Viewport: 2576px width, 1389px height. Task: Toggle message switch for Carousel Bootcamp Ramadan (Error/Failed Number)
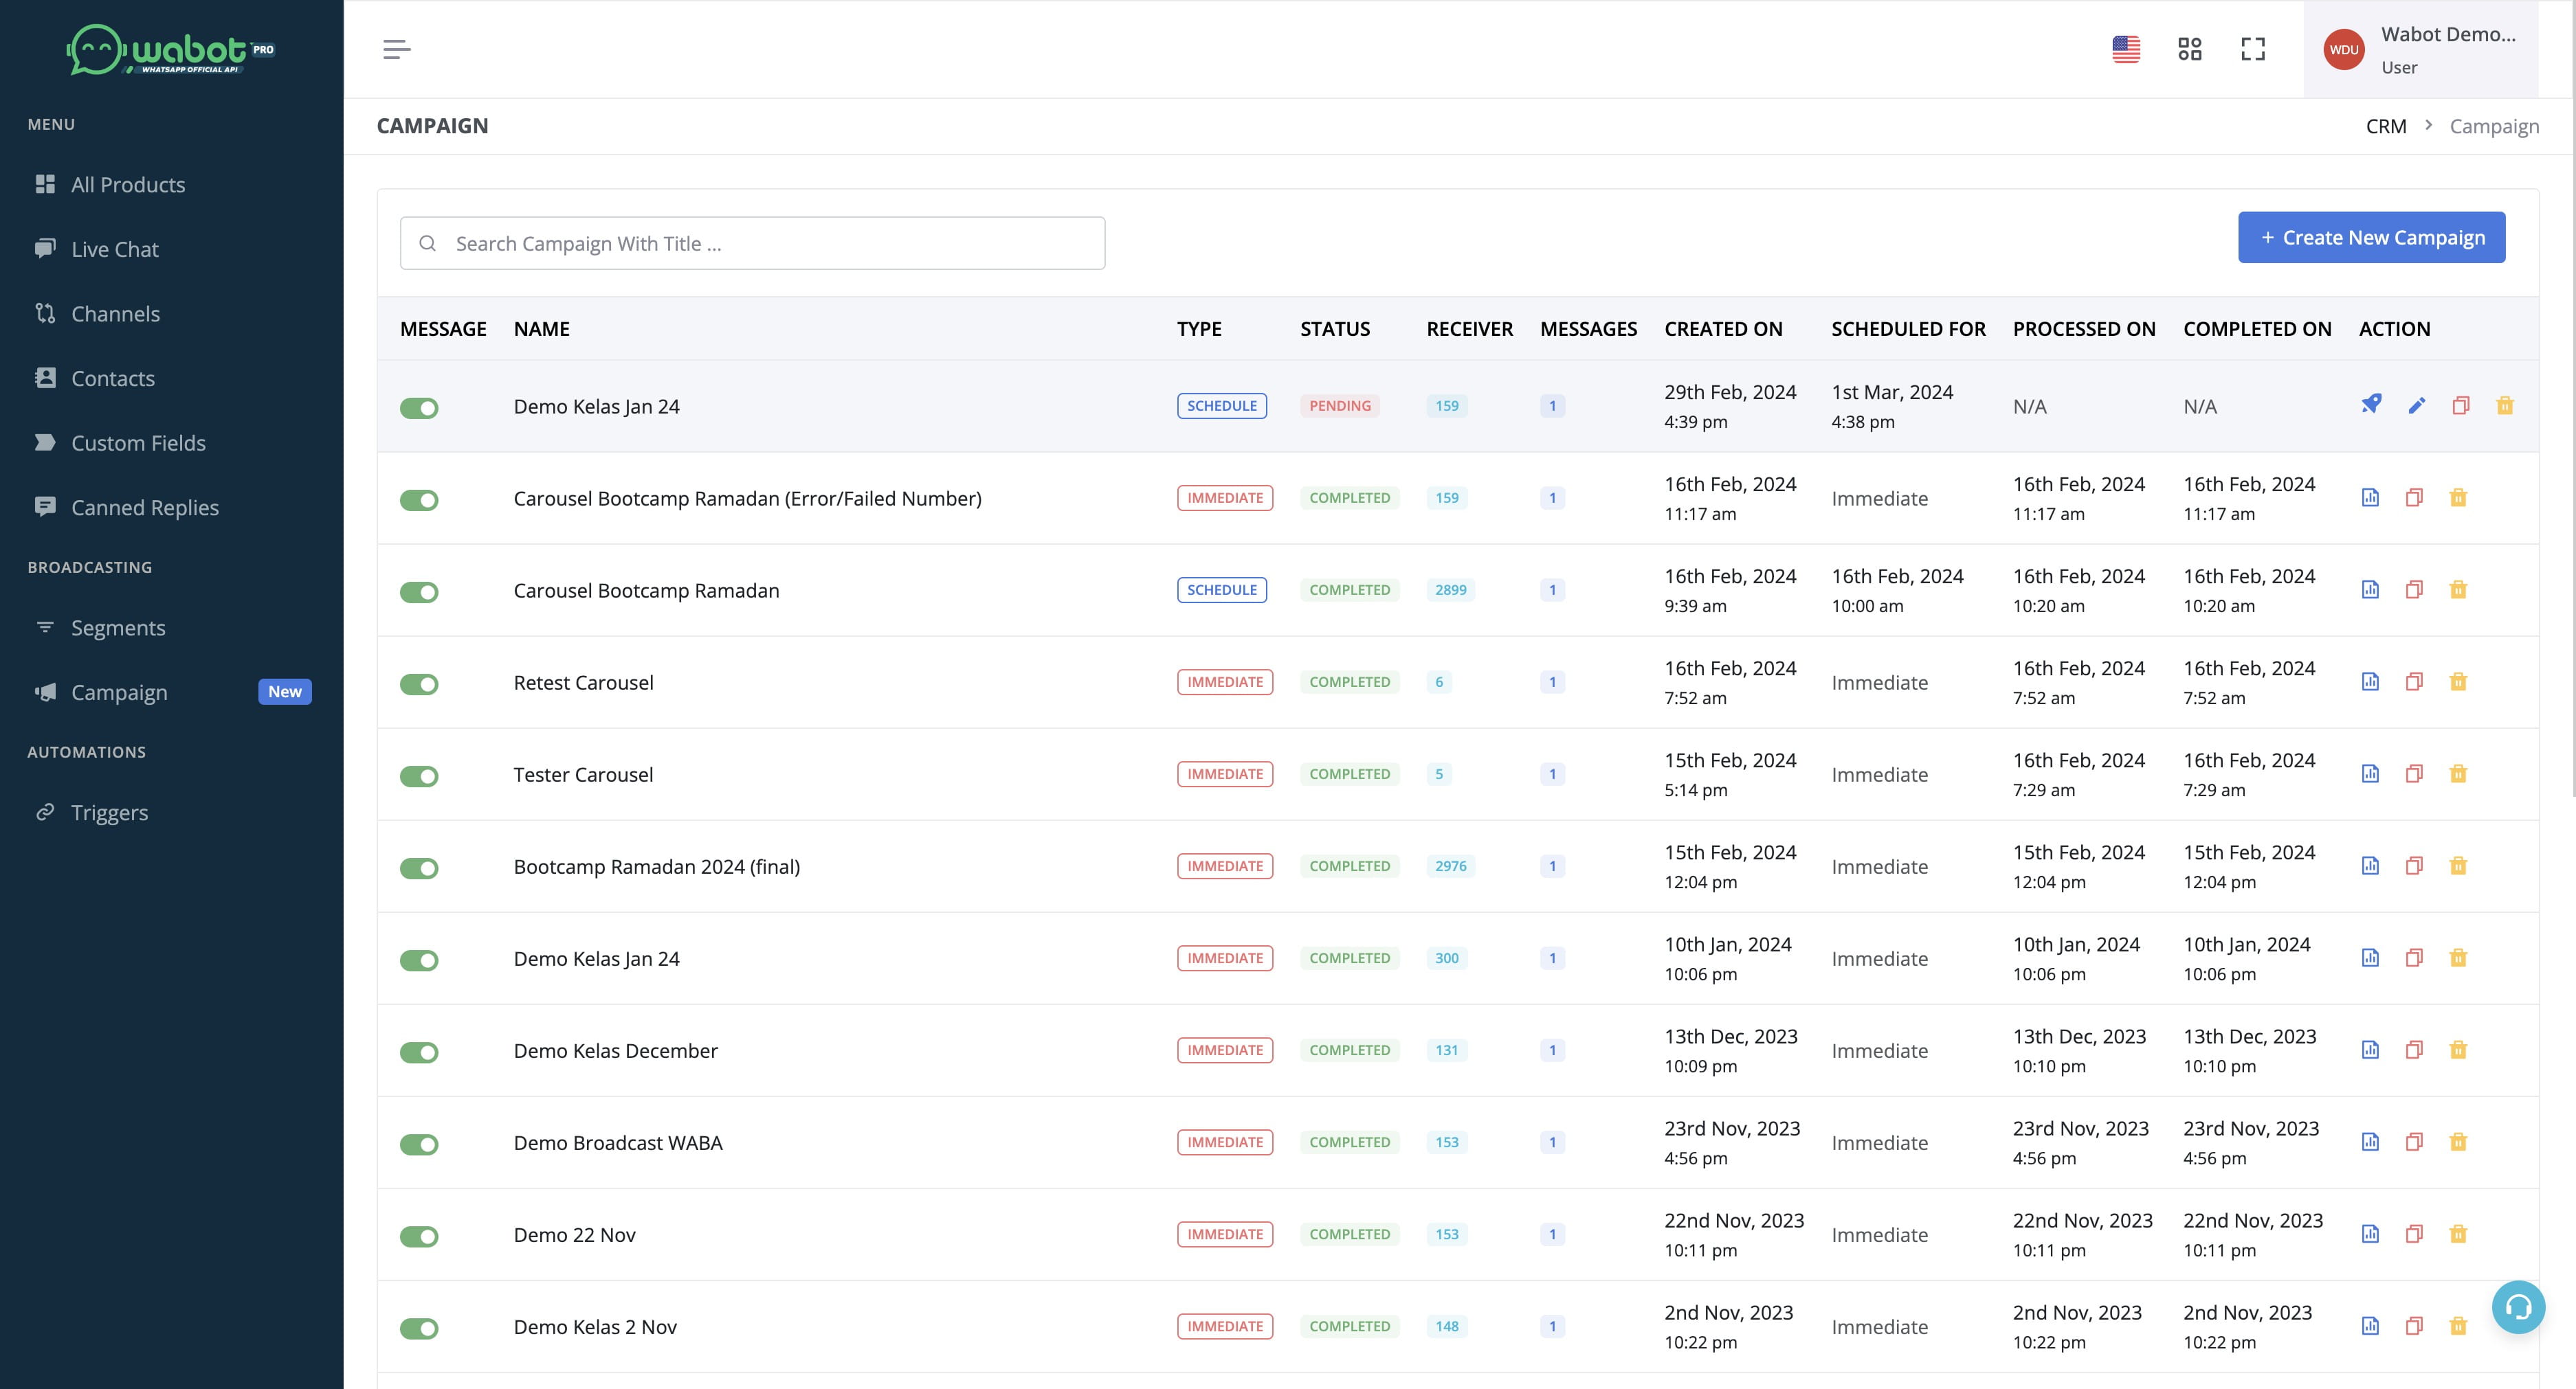tap(419, 499)
